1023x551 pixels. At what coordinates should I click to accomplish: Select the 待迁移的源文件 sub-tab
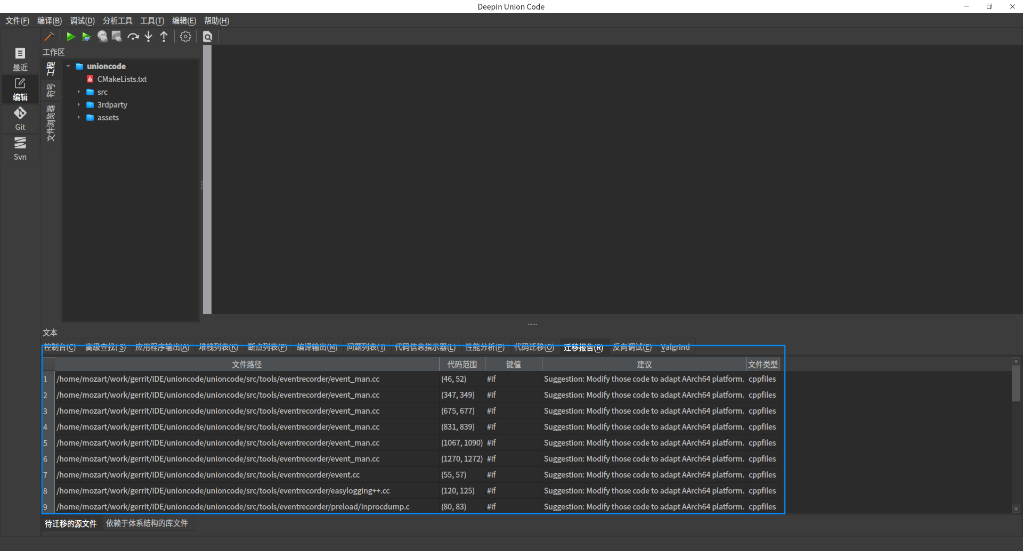coord(71,523)
